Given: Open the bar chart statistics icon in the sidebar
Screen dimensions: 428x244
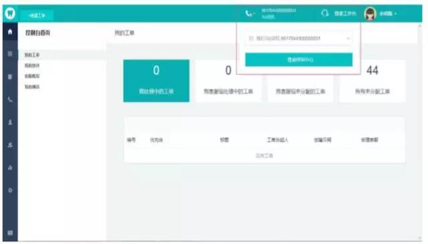Looking at the screenshot, I should 10,167.
